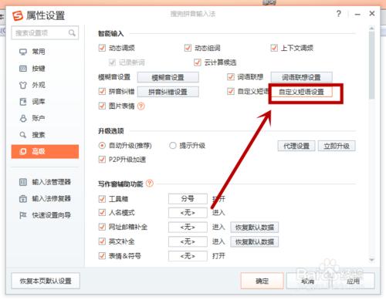
Task: Open the 外观 shirt icon in the sidebar
Action: click(23, 85)
